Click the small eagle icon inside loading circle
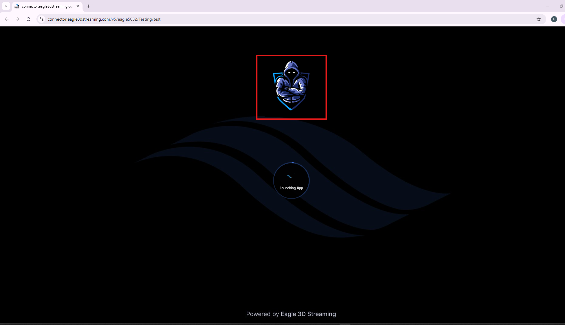 (x=290, y=176)
